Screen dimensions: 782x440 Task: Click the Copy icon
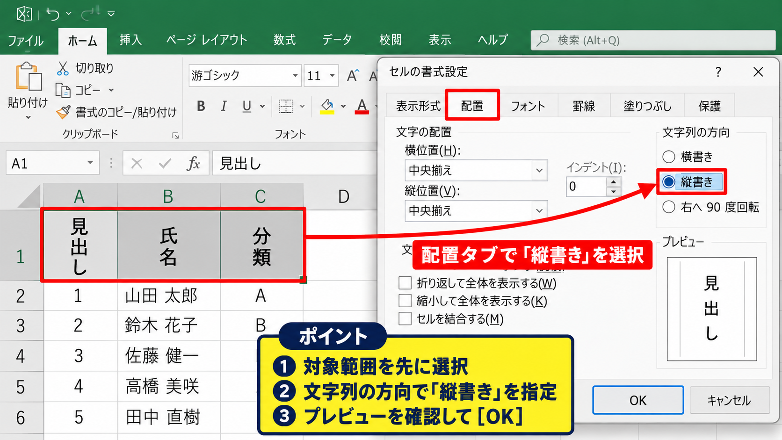coord(63,90)
